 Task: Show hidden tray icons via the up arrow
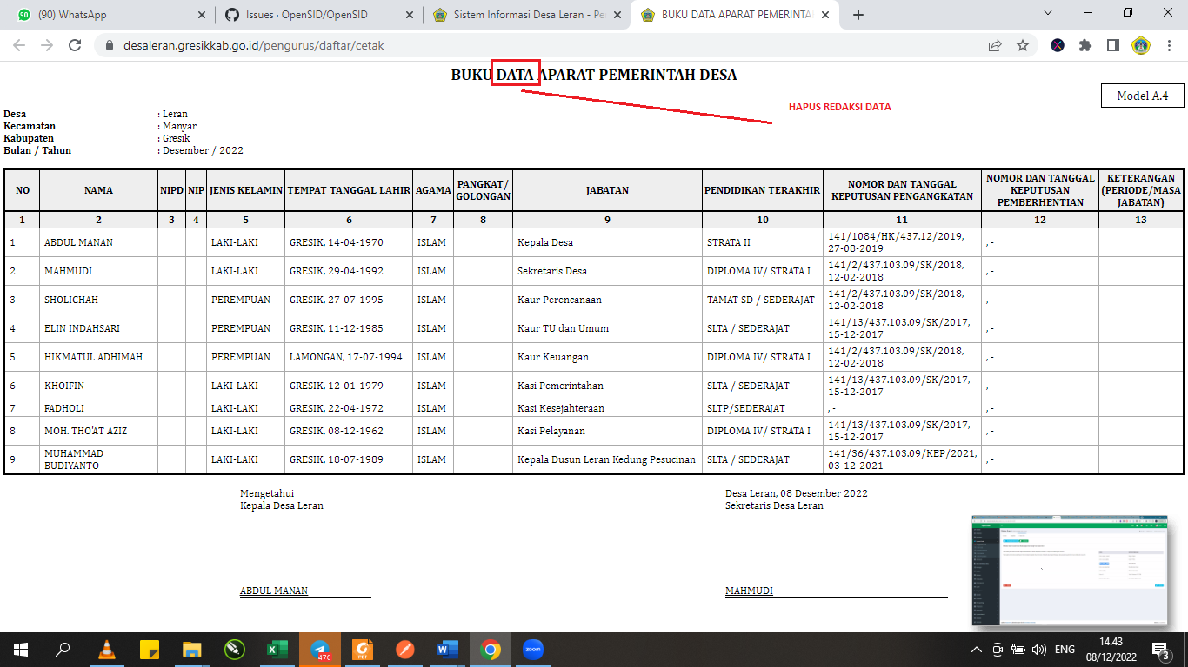pyautogui.click(x=976, y=649)
